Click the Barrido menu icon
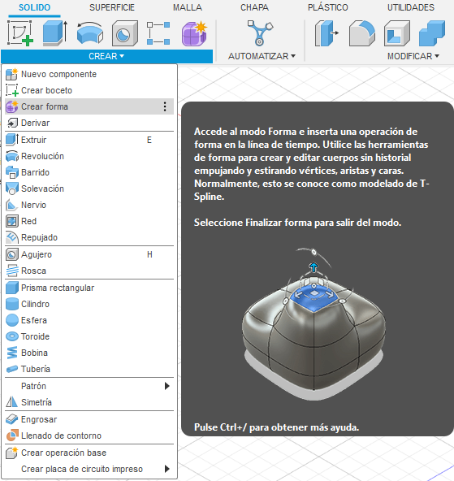Viewport: 454px width, 481px height. coord(12,172)
